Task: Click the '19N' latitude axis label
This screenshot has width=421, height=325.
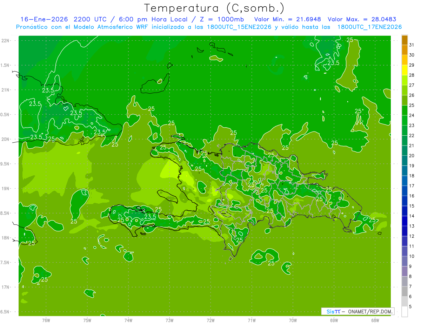Action: (6, 189)
